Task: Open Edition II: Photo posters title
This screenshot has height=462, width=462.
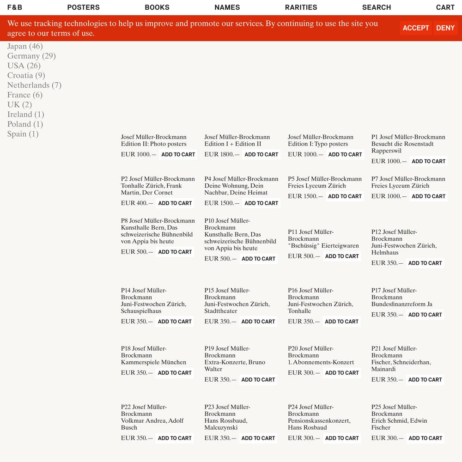Action: point(153,140)
